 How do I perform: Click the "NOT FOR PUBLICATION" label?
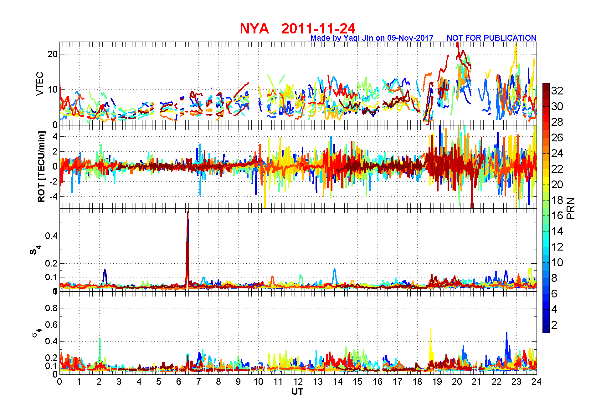tap(491, 38)
